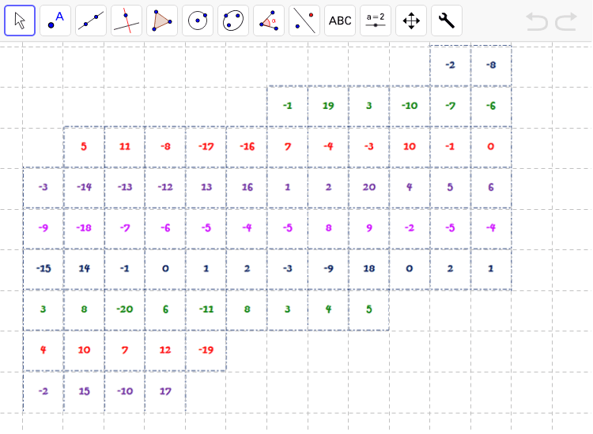The width and height of the screenshot is (593, 434).
Task: Select the red -17 cell
Action: tap(206, 147)
